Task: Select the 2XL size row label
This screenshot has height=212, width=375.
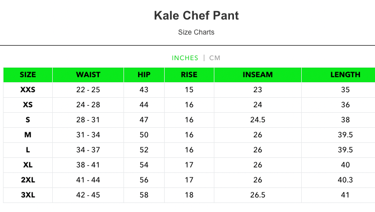Action: point(28,180)
